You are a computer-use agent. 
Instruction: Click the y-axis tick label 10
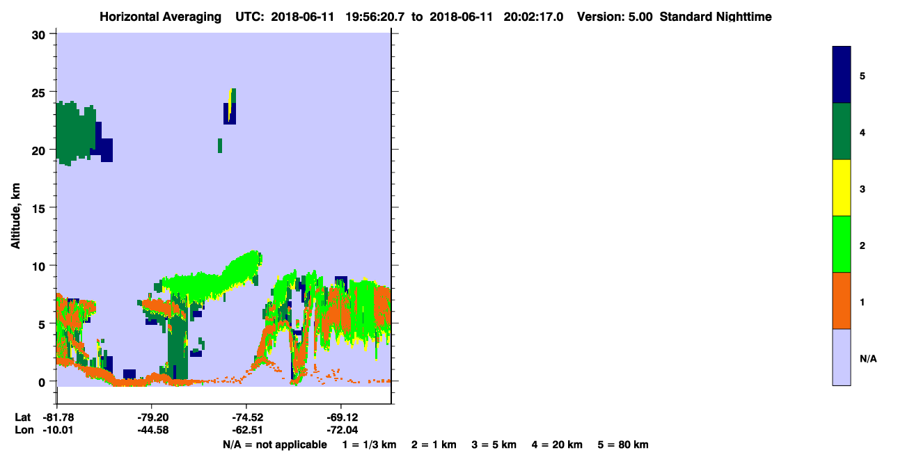[x=40, y=266]
